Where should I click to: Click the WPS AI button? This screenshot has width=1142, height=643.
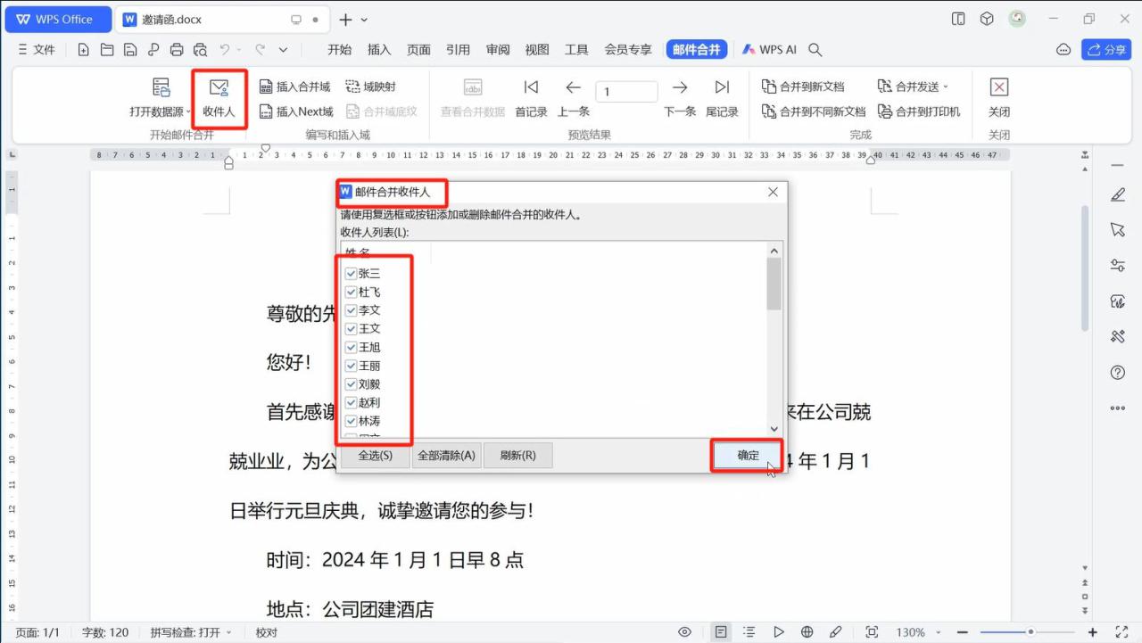769,50
